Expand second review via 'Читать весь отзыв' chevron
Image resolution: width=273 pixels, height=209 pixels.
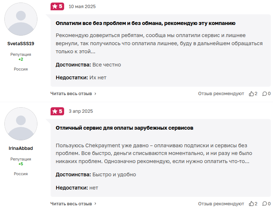click(x=95, y=203)
